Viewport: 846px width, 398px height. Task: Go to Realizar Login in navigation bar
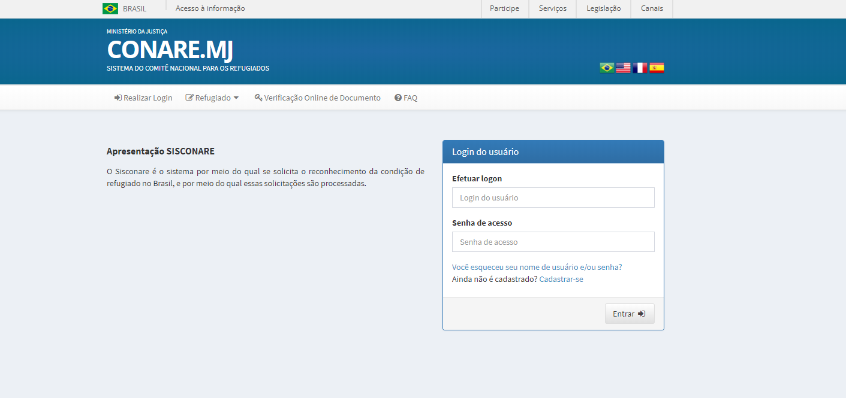tap(143, 98)
